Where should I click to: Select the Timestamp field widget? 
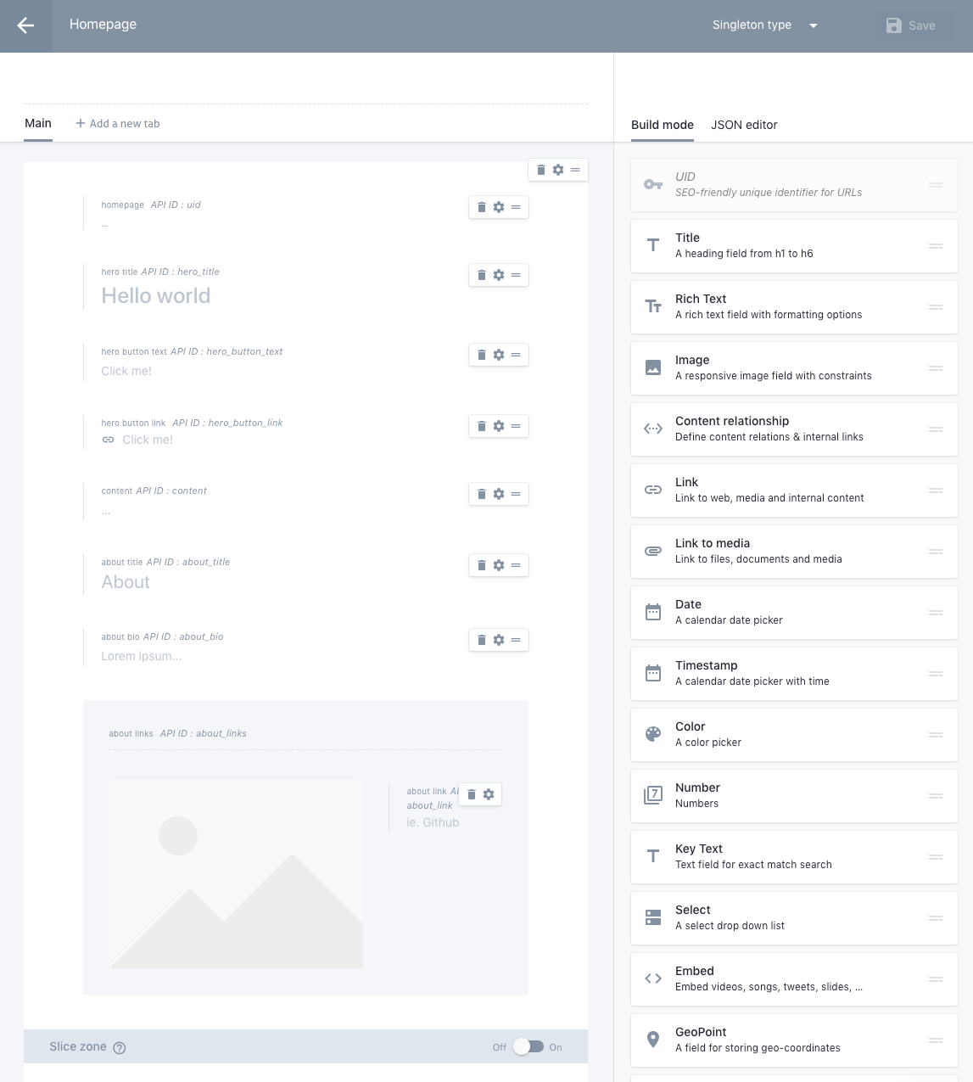(794, 674)
